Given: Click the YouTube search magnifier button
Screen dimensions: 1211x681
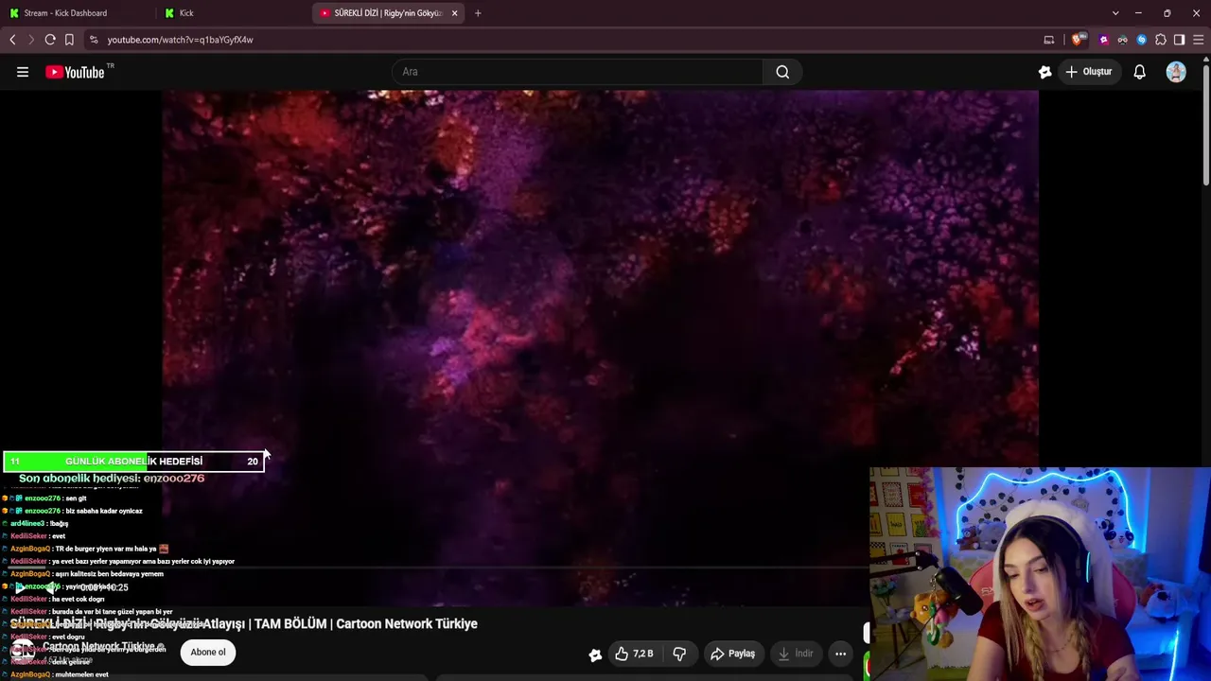Looking at the screenshot, I should click(782, 72).
